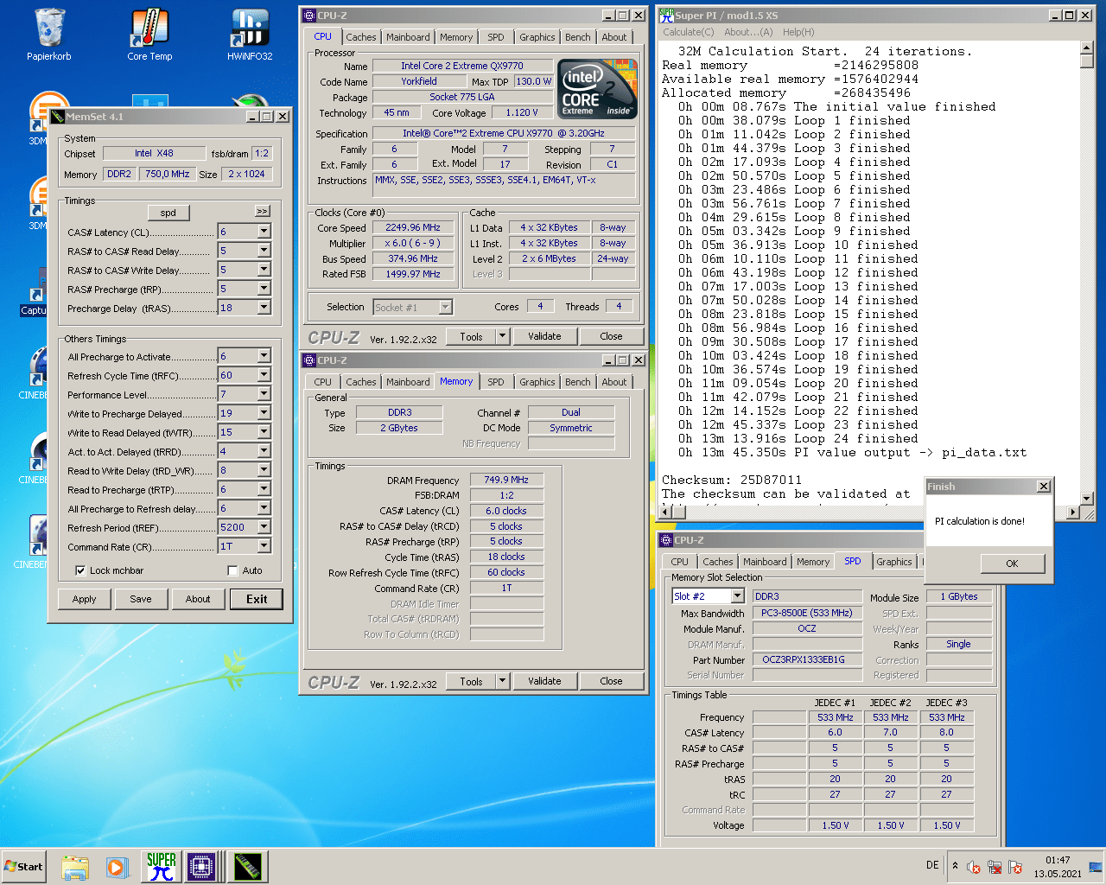Viewport: 1106px width, 885px height.
Task: Click the spd button in MemSet
Action: (x=168, y=213)
